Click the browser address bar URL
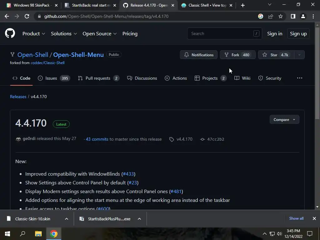The height and width of the screenshot is (240, 320). point(106,16)
